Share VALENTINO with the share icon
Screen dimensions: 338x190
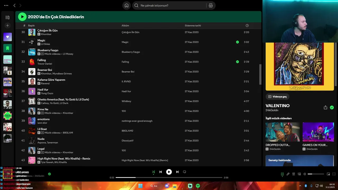click(x=325, y=107)
